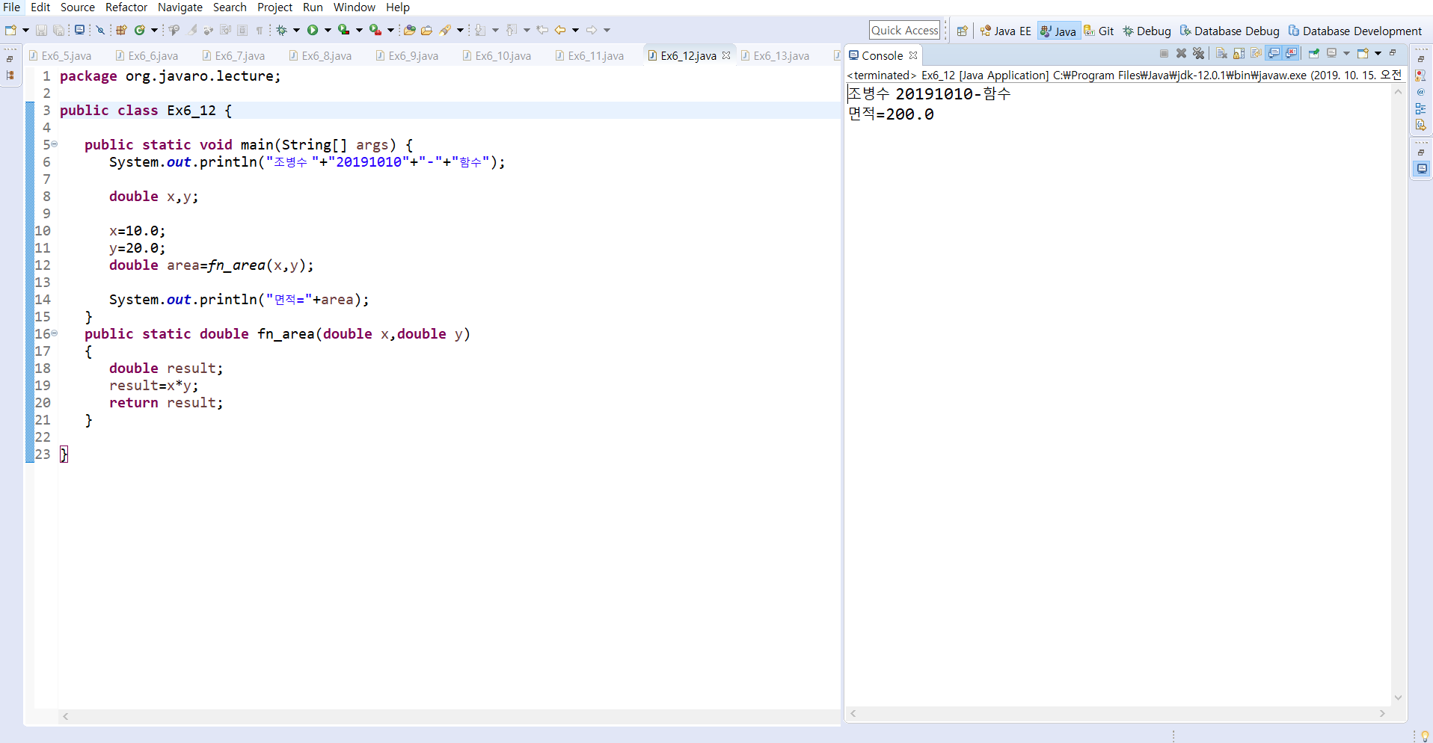Run the program with the green play icon

[x=313, y=30]
